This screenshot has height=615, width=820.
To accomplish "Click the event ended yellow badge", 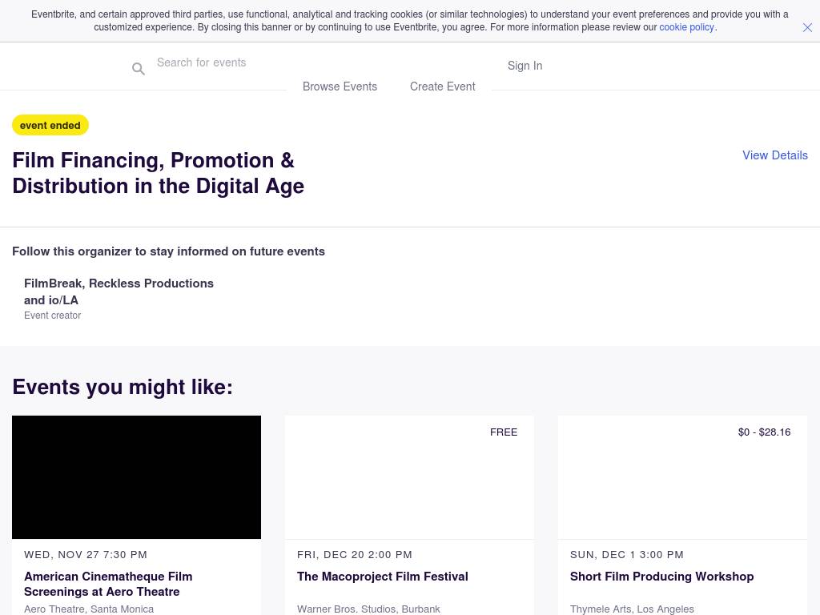I will click(50, 125).
